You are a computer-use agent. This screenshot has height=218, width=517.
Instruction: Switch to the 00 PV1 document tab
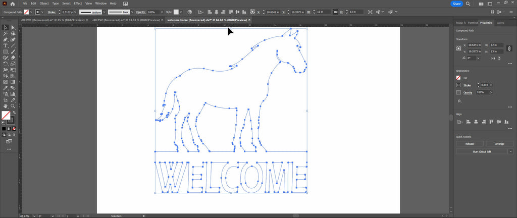tap(52, 20)
